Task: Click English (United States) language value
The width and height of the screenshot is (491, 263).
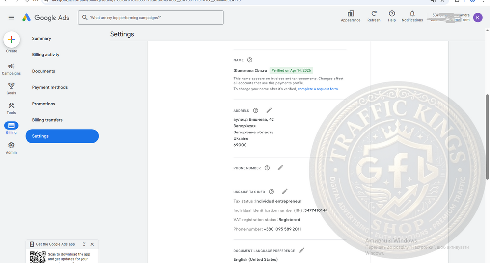Action: [x=255, y=259]
